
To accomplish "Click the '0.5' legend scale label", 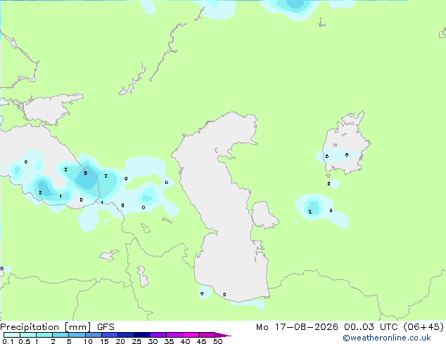I will coord(25,341).
